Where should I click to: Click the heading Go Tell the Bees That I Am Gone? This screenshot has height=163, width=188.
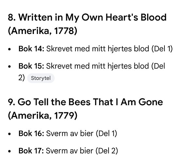[x=90, y=102]
